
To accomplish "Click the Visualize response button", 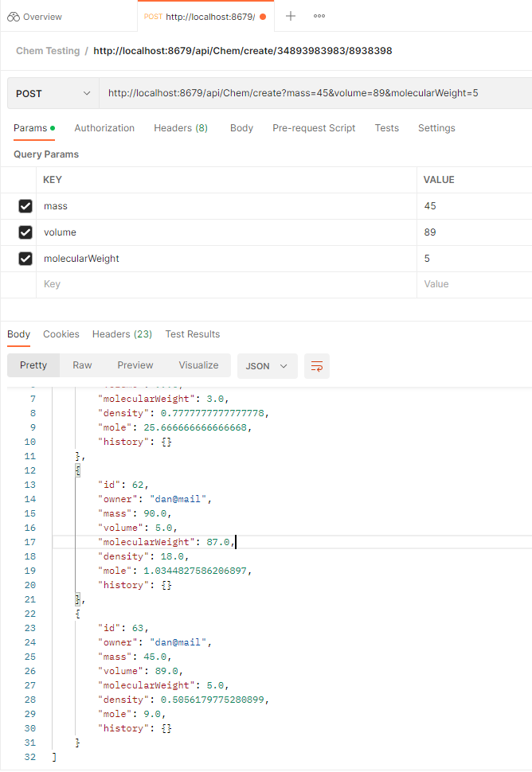I will [x=198, y=365].
